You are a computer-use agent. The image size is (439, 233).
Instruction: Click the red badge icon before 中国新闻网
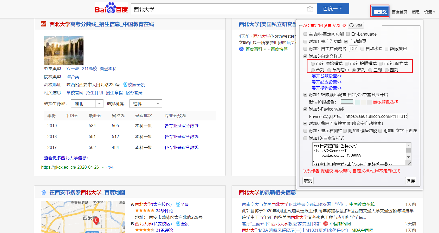tap(326, 223)
